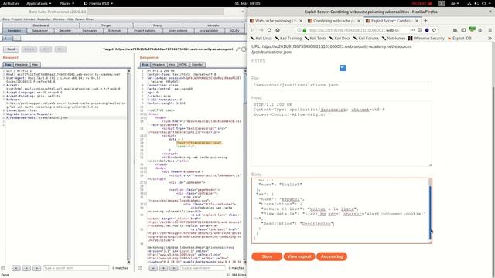Open Offensive Security bookmark
The width and height of the screenshot is (495, 278).
coord(426,38)
